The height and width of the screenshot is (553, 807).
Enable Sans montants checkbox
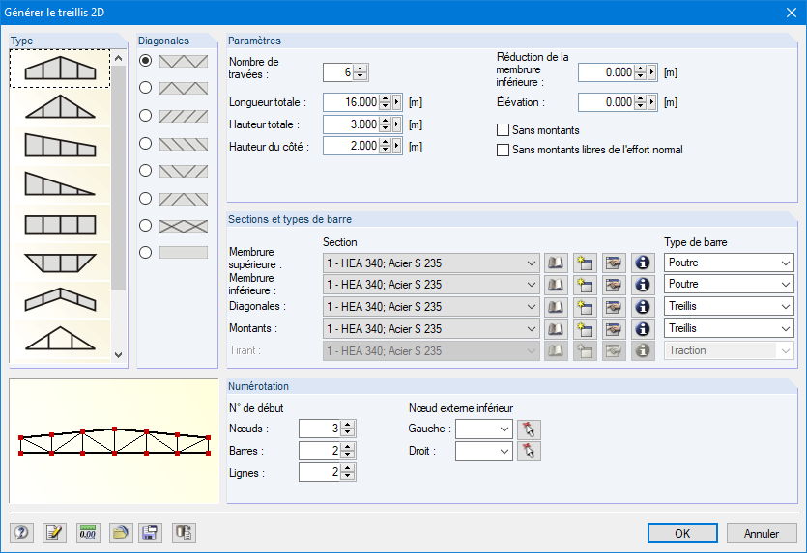coord(503,130)
